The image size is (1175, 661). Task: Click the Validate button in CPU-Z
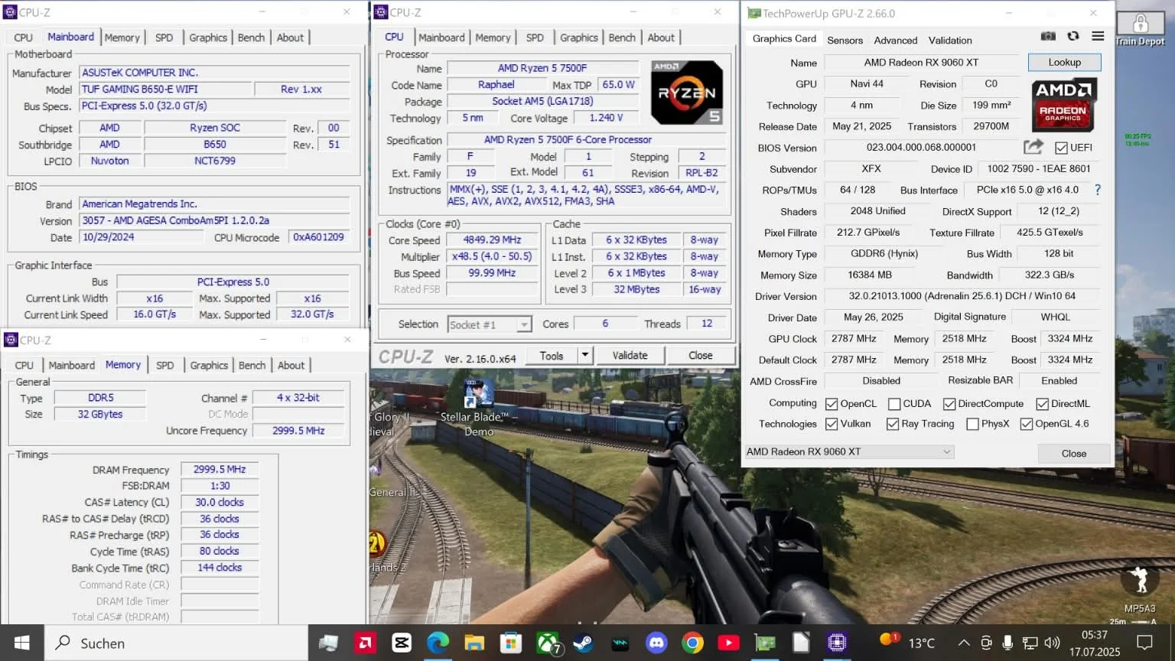click(630, 355)
